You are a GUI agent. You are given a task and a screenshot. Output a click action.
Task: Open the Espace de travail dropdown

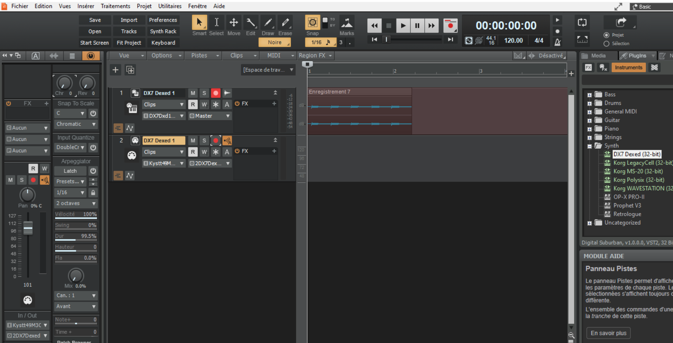[268, 70]
